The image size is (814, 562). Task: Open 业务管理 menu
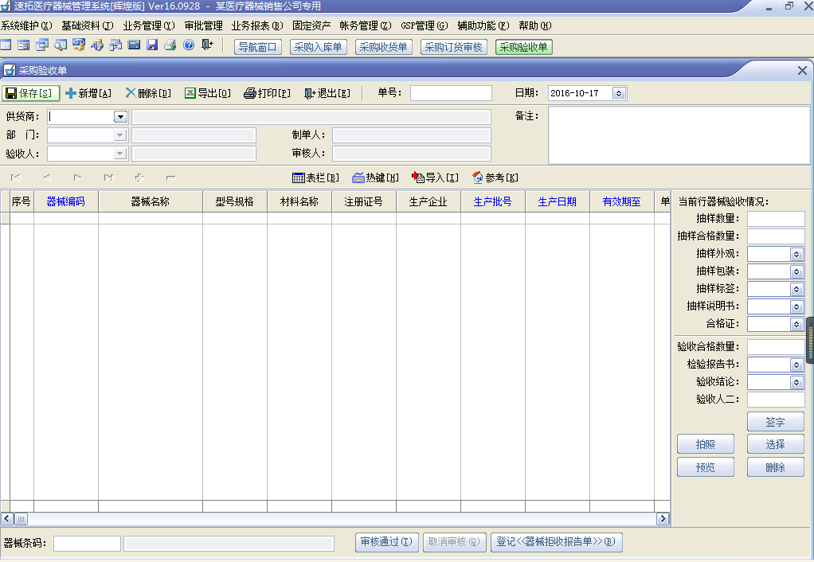148,25
